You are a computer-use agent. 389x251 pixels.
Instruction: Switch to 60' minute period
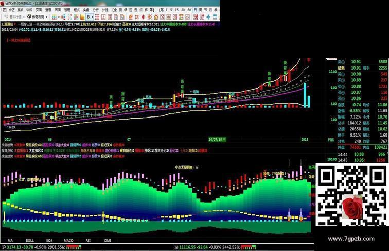pos(189,10)
